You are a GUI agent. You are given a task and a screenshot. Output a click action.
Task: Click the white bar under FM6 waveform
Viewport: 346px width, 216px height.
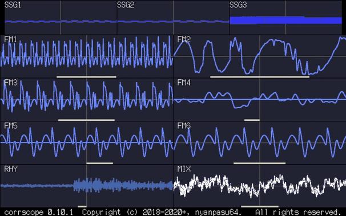tap(259, 163)
